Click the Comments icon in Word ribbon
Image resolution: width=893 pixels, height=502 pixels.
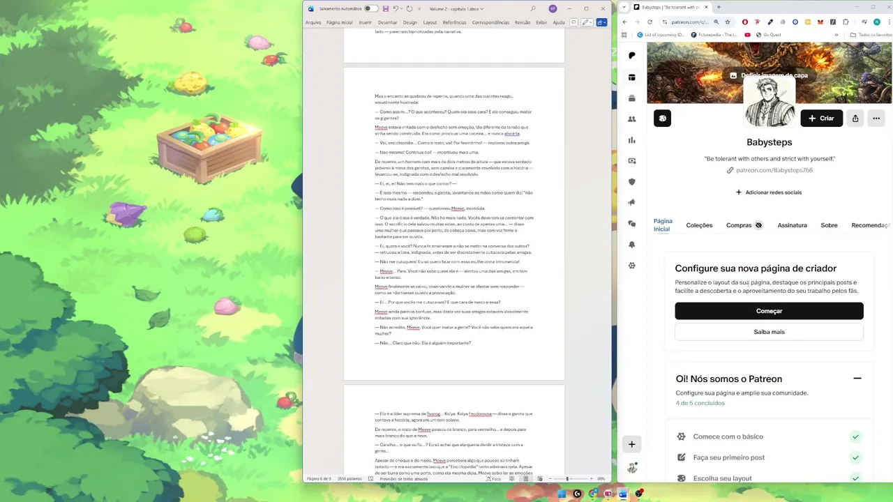pos(573,22)
